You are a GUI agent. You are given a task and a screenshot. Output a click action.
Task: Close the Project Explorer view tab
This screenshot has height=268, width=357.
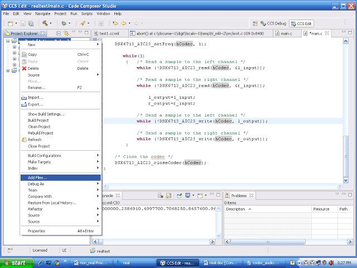pos(42,33)
